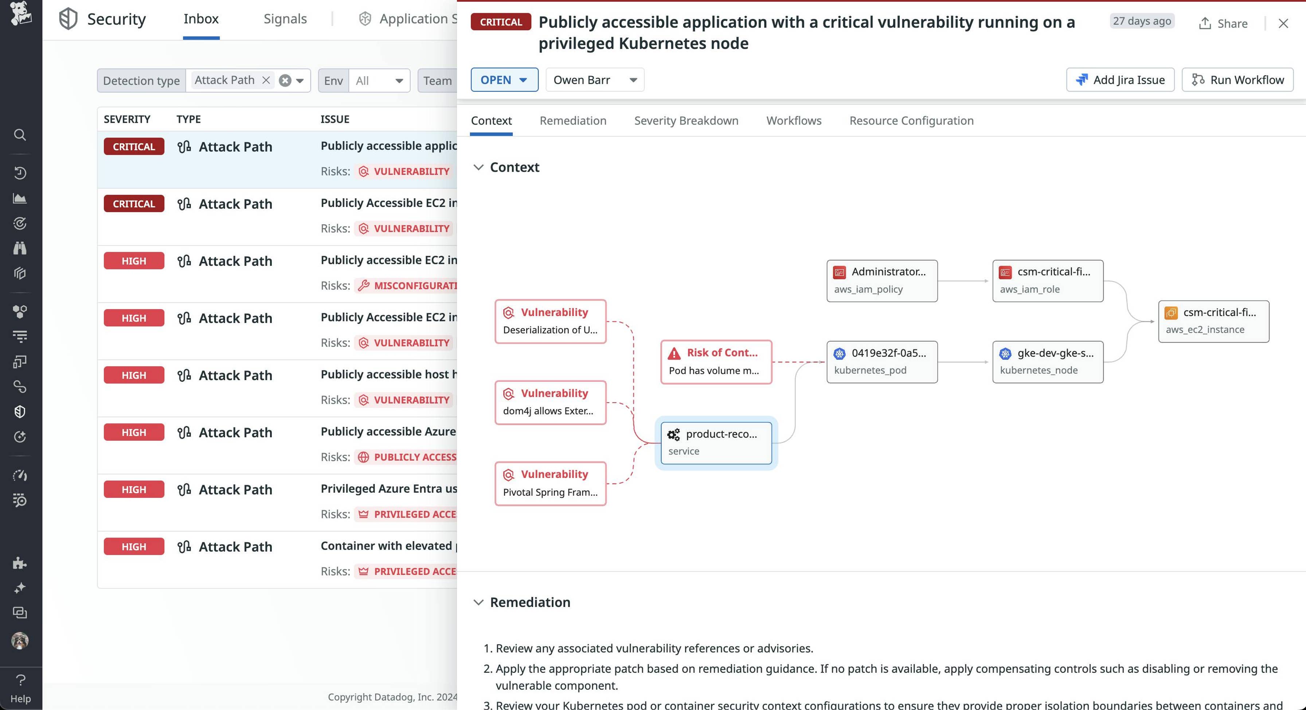This screenshot has height=710, width=1306.
Task: Select the Watchdog binoculars icon in sidebar
Action: coord(20,248)
